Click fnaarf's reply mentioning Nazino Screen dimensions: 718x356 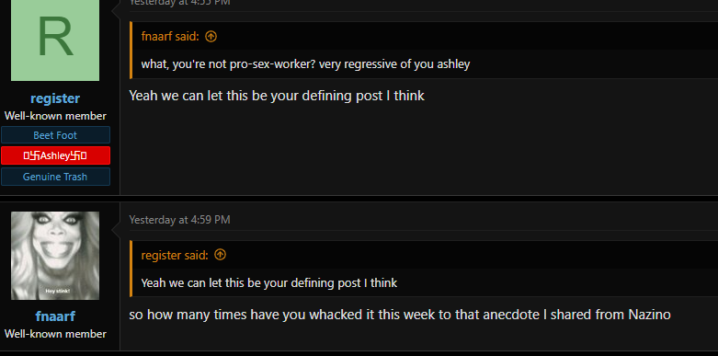(x=400, y=315)
